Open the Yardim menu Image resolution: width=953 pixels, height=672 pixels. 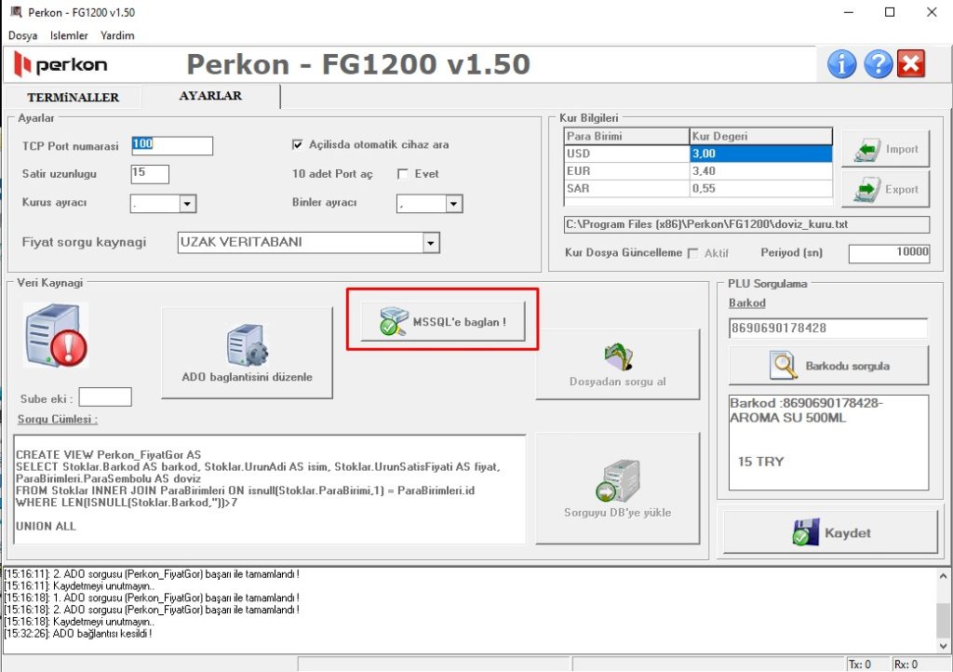(117, 35)
